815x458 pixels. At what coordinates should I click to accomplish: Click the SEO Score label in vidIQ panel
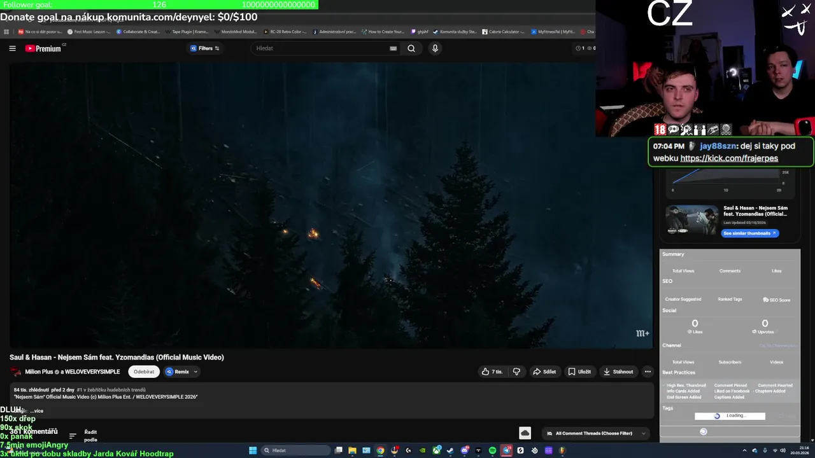click(x=777, y=300)
